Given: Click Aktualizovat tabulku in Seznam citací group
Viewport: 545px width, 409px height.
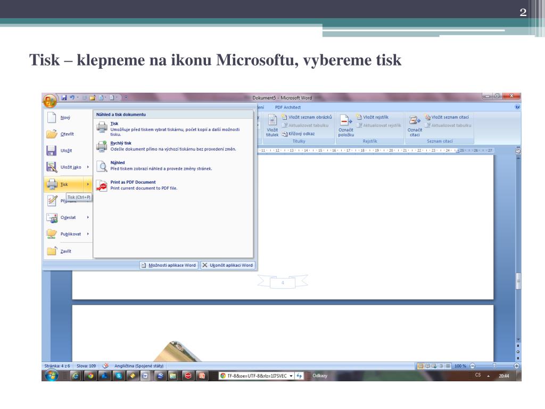Looking at the screenshot, I should click(448, 126).
